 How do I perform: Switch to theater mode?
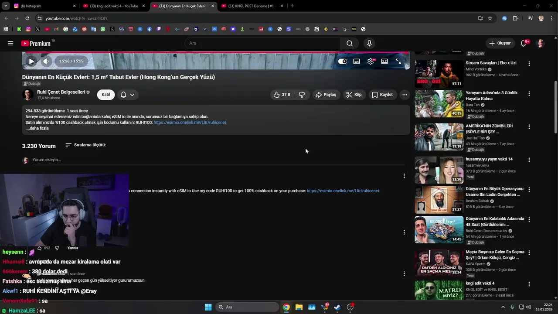coord(384,61)
